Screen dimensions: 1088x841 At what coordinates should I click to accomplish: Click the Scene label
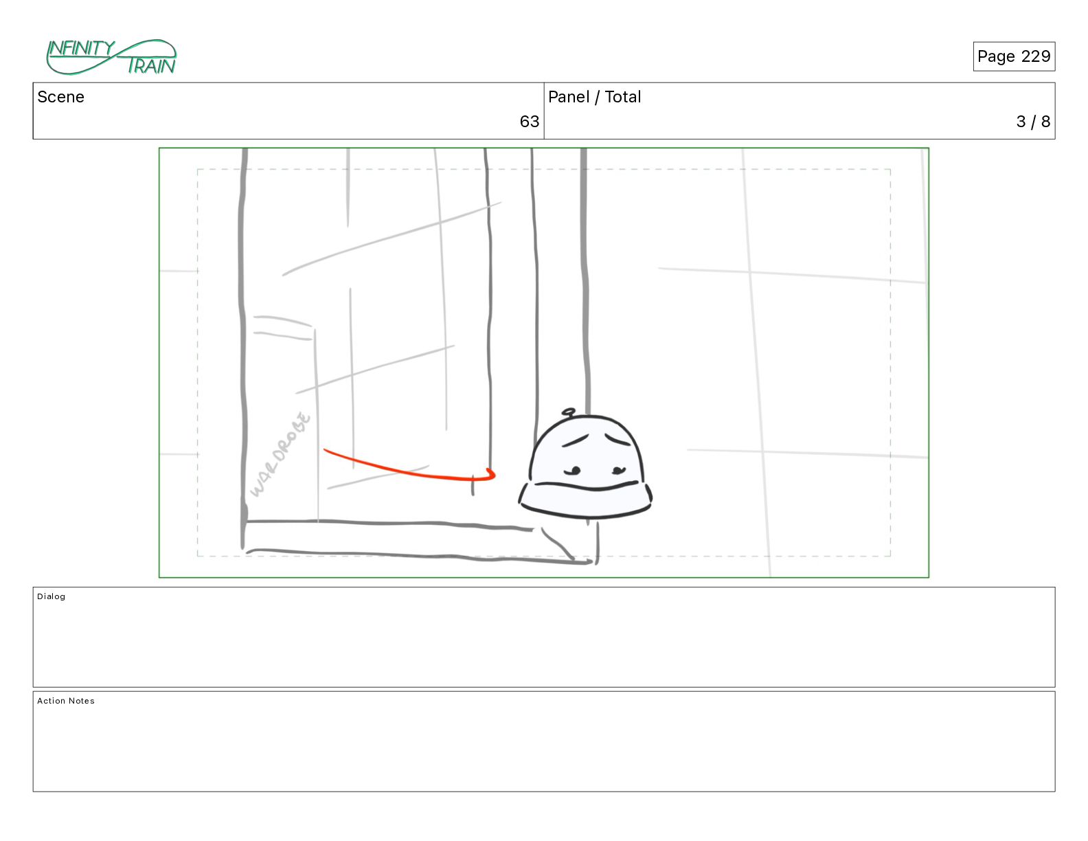pyautogui.click(x=60, y=97)
